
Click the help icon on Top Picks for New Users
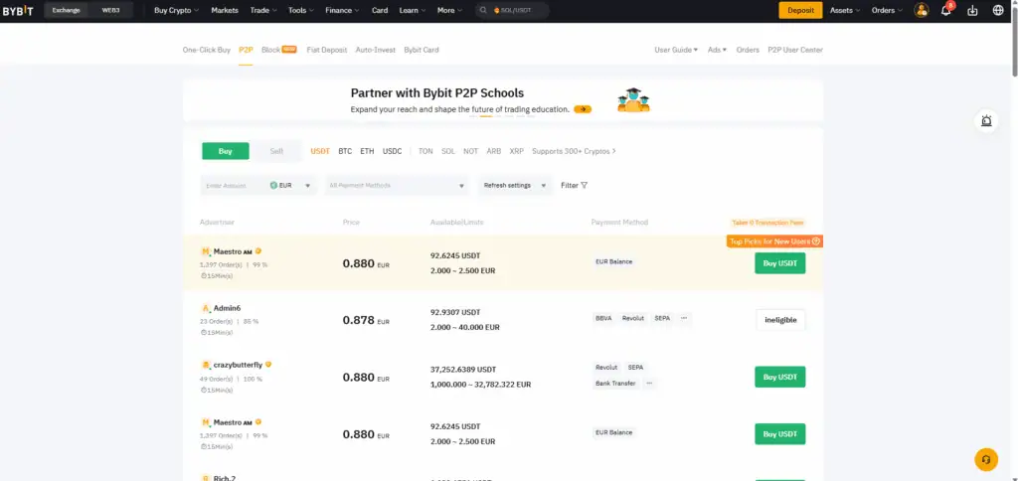(x=816, y=241)
